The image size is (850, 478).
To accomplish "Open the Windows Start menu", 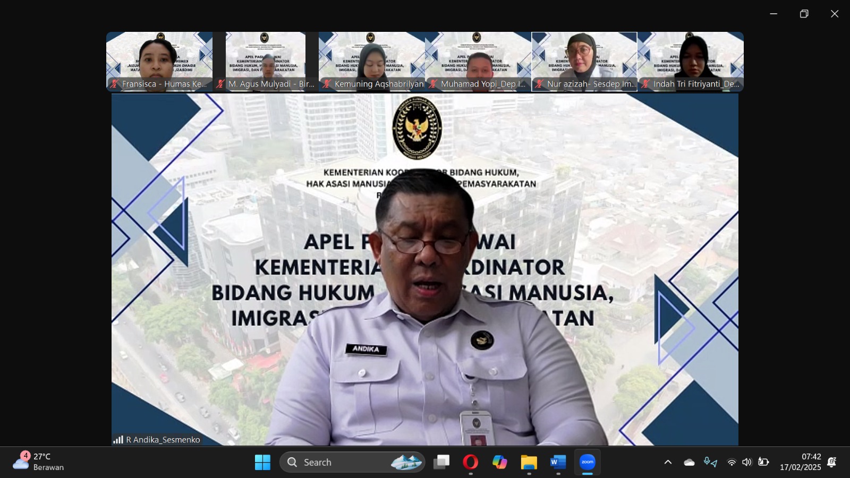I will click(x=262, y=462).
